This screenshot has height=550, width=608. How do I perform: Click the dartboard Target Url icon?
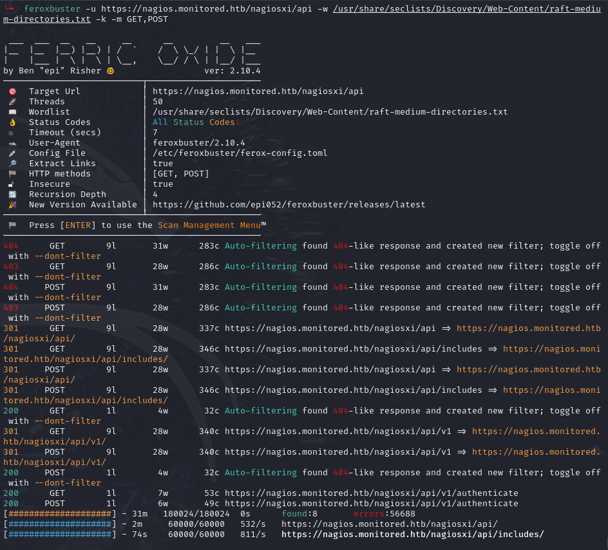(12, 91)
